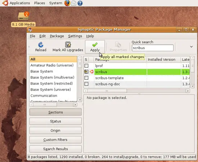
Task: Click the sections list scroll-down arrow
Action: [80, 100]
